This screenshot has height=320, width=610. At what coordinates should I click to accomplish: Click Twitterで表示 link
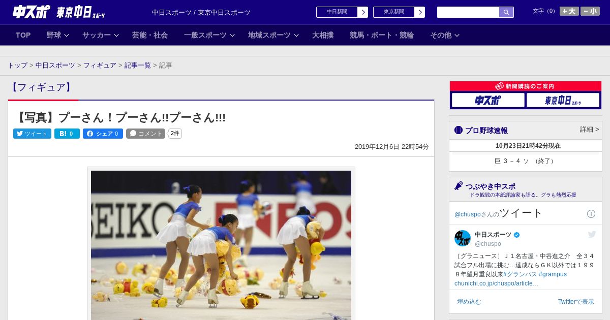[576, 302]
